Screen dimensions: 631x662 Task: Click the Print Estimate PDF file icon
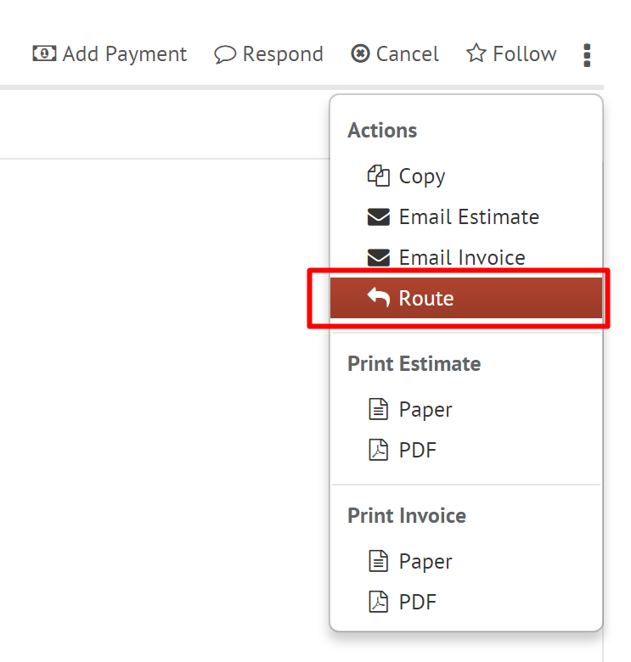point(378,450)
